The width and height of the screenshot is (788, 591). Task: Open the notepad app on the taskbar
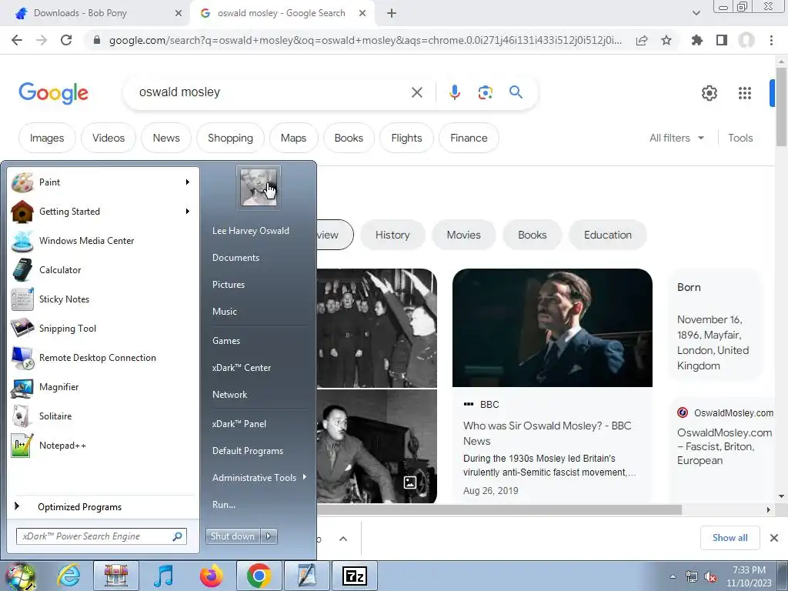tap(307, 576)
